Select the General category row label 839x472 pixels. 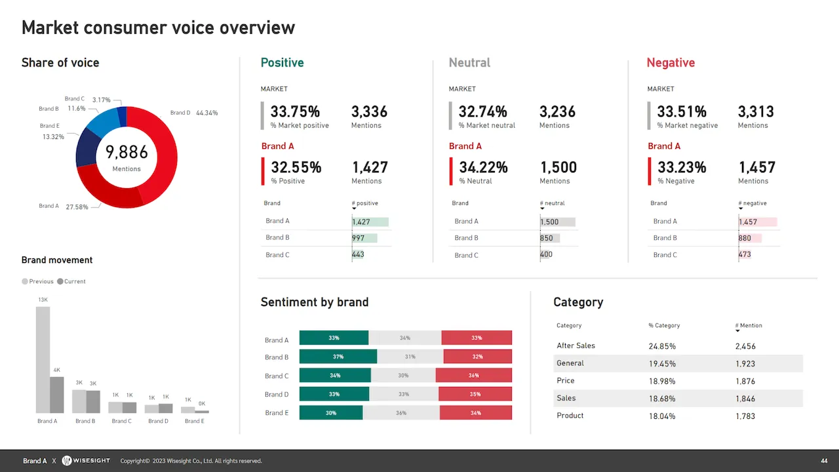click(570, 363)
